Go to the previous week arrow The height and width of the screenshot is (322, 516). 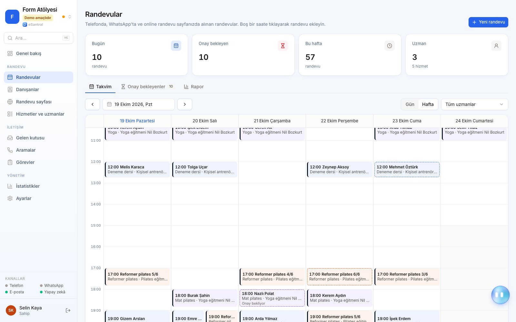point(93,104)
